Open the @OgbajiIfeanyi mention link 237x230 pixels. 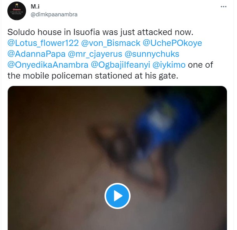click(x=128, y=66)
